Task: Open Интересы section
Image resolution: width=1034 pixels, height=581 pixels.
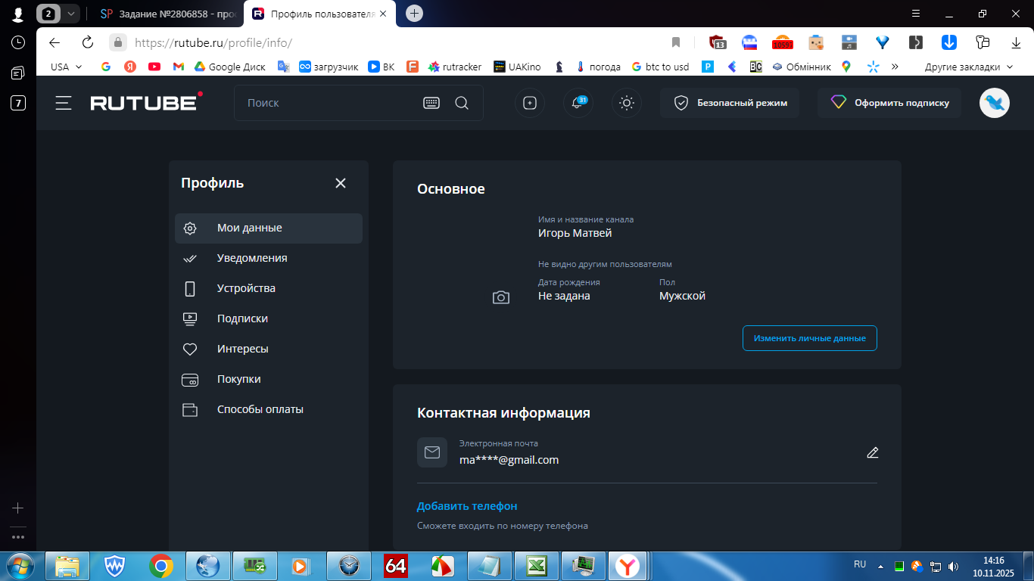Action: coord(269,349)
